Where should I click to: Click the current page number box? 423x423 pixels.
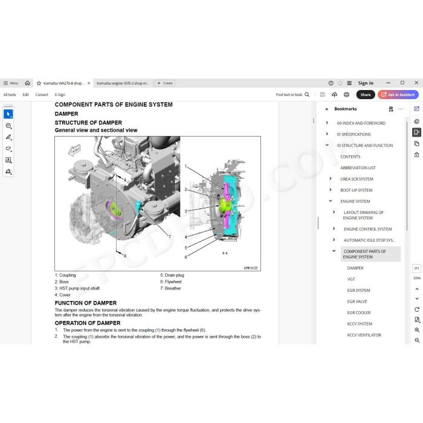coord(417,268)
